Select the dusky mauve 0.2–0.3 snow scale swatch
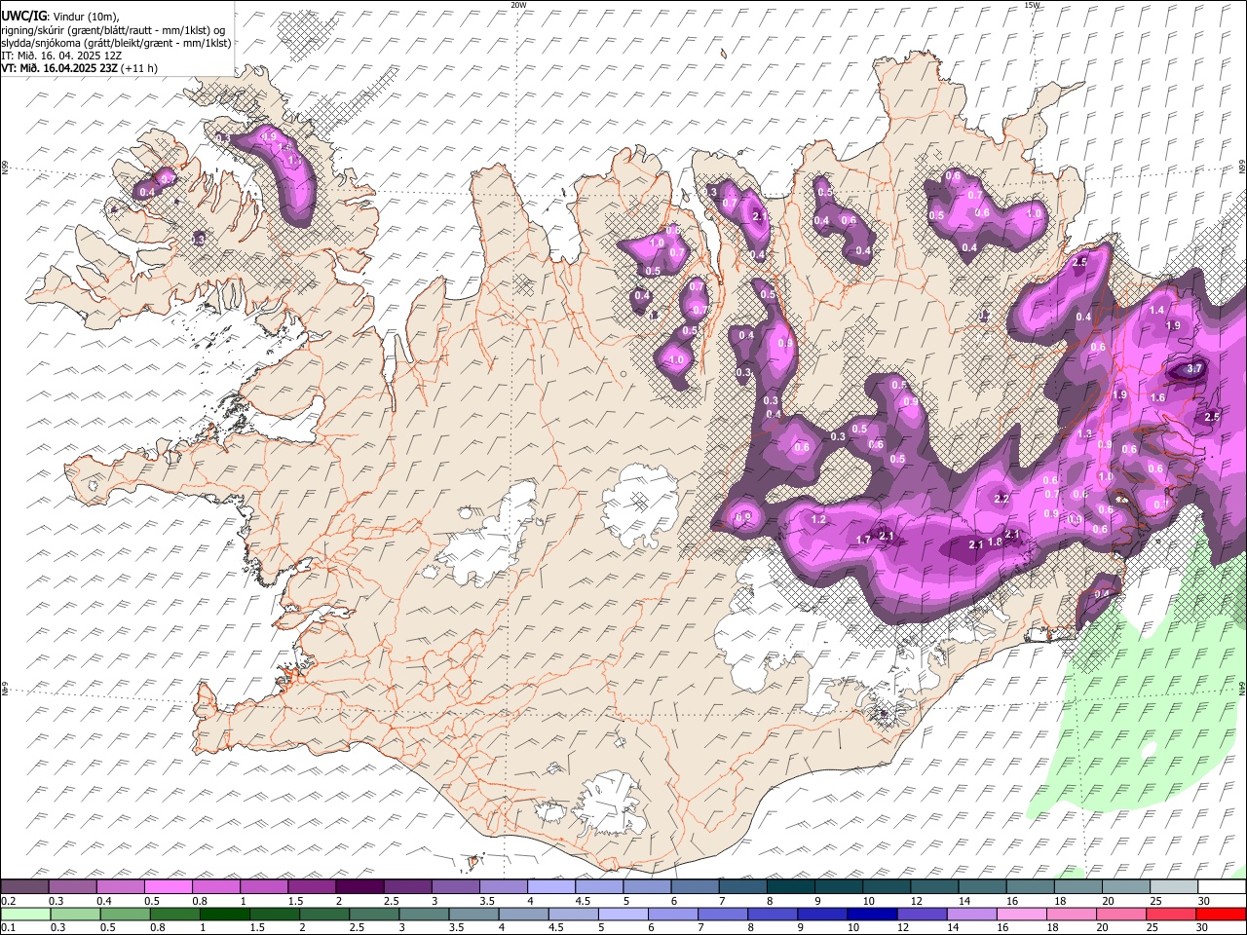This screenshot has height=935, width=1247. [24, 887]
